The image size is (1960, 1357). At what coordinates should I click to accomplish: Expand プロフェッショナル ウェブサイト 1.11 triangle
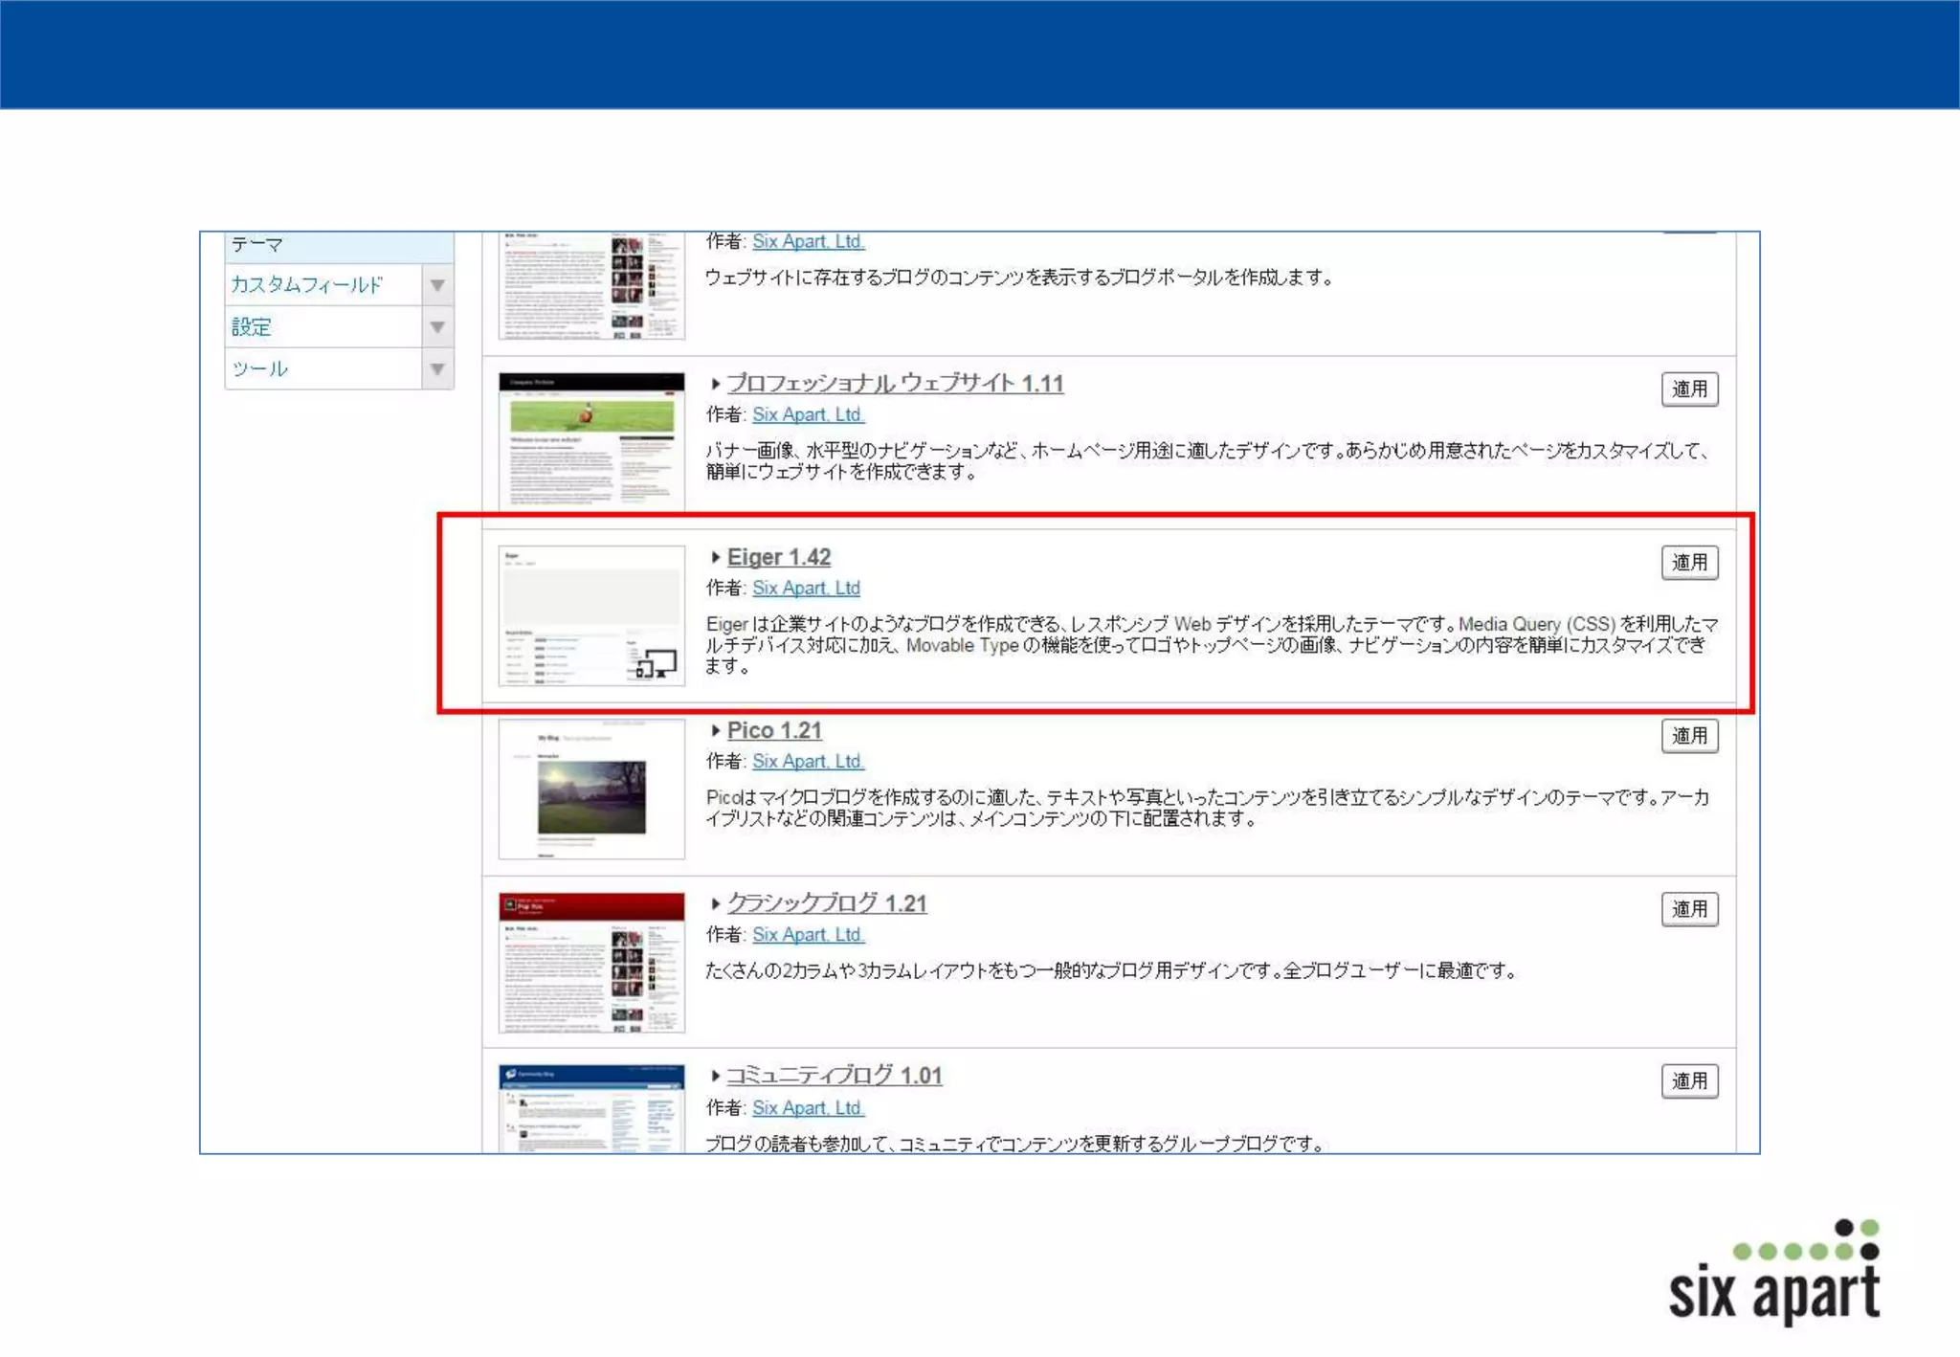(x=715, y=384)
